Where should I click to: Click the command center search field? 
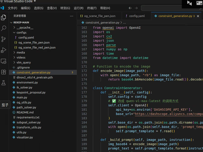[x=172, y=8]
